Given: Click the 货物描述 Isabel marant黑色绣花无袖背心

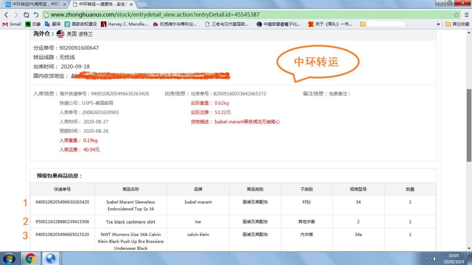Looking at the screenshot, I should [235, 122].
